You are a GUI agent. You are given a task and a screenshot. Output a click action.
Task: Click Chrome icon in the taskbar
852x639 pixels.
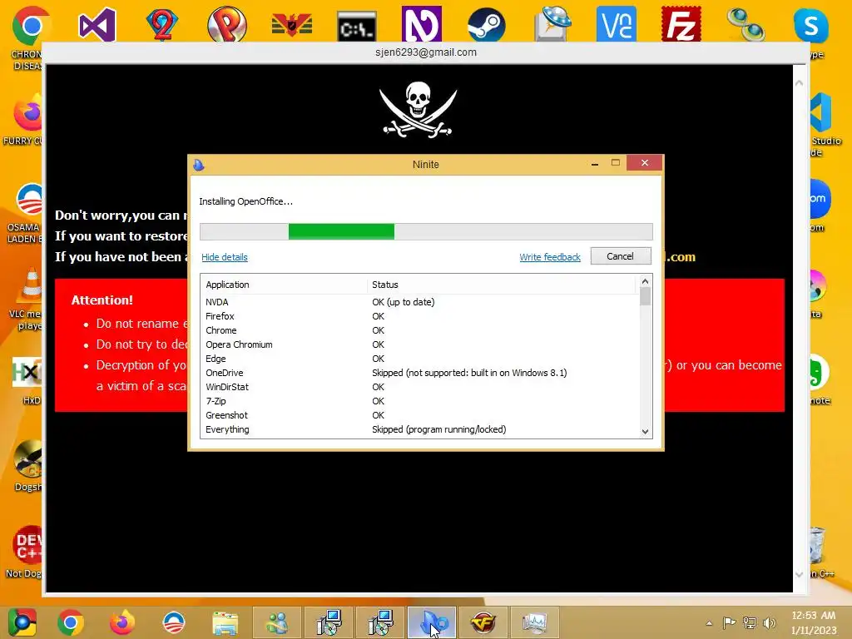click(x=71, y=622)
